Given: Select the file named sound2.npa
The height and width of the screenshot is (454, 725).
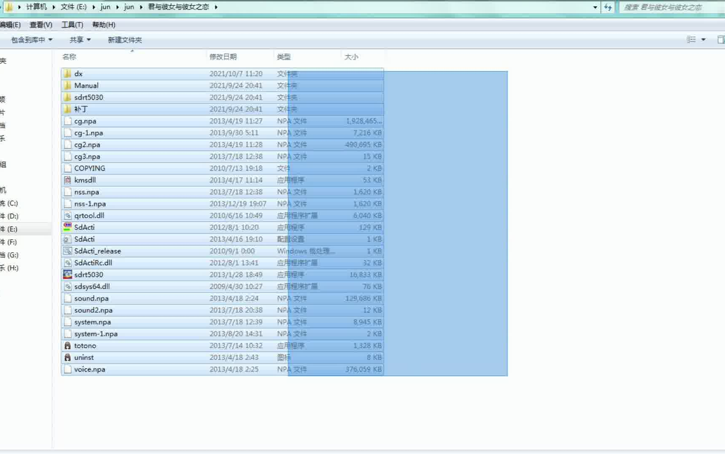Looking at the screenshot, I should click(x=93, y=310).
